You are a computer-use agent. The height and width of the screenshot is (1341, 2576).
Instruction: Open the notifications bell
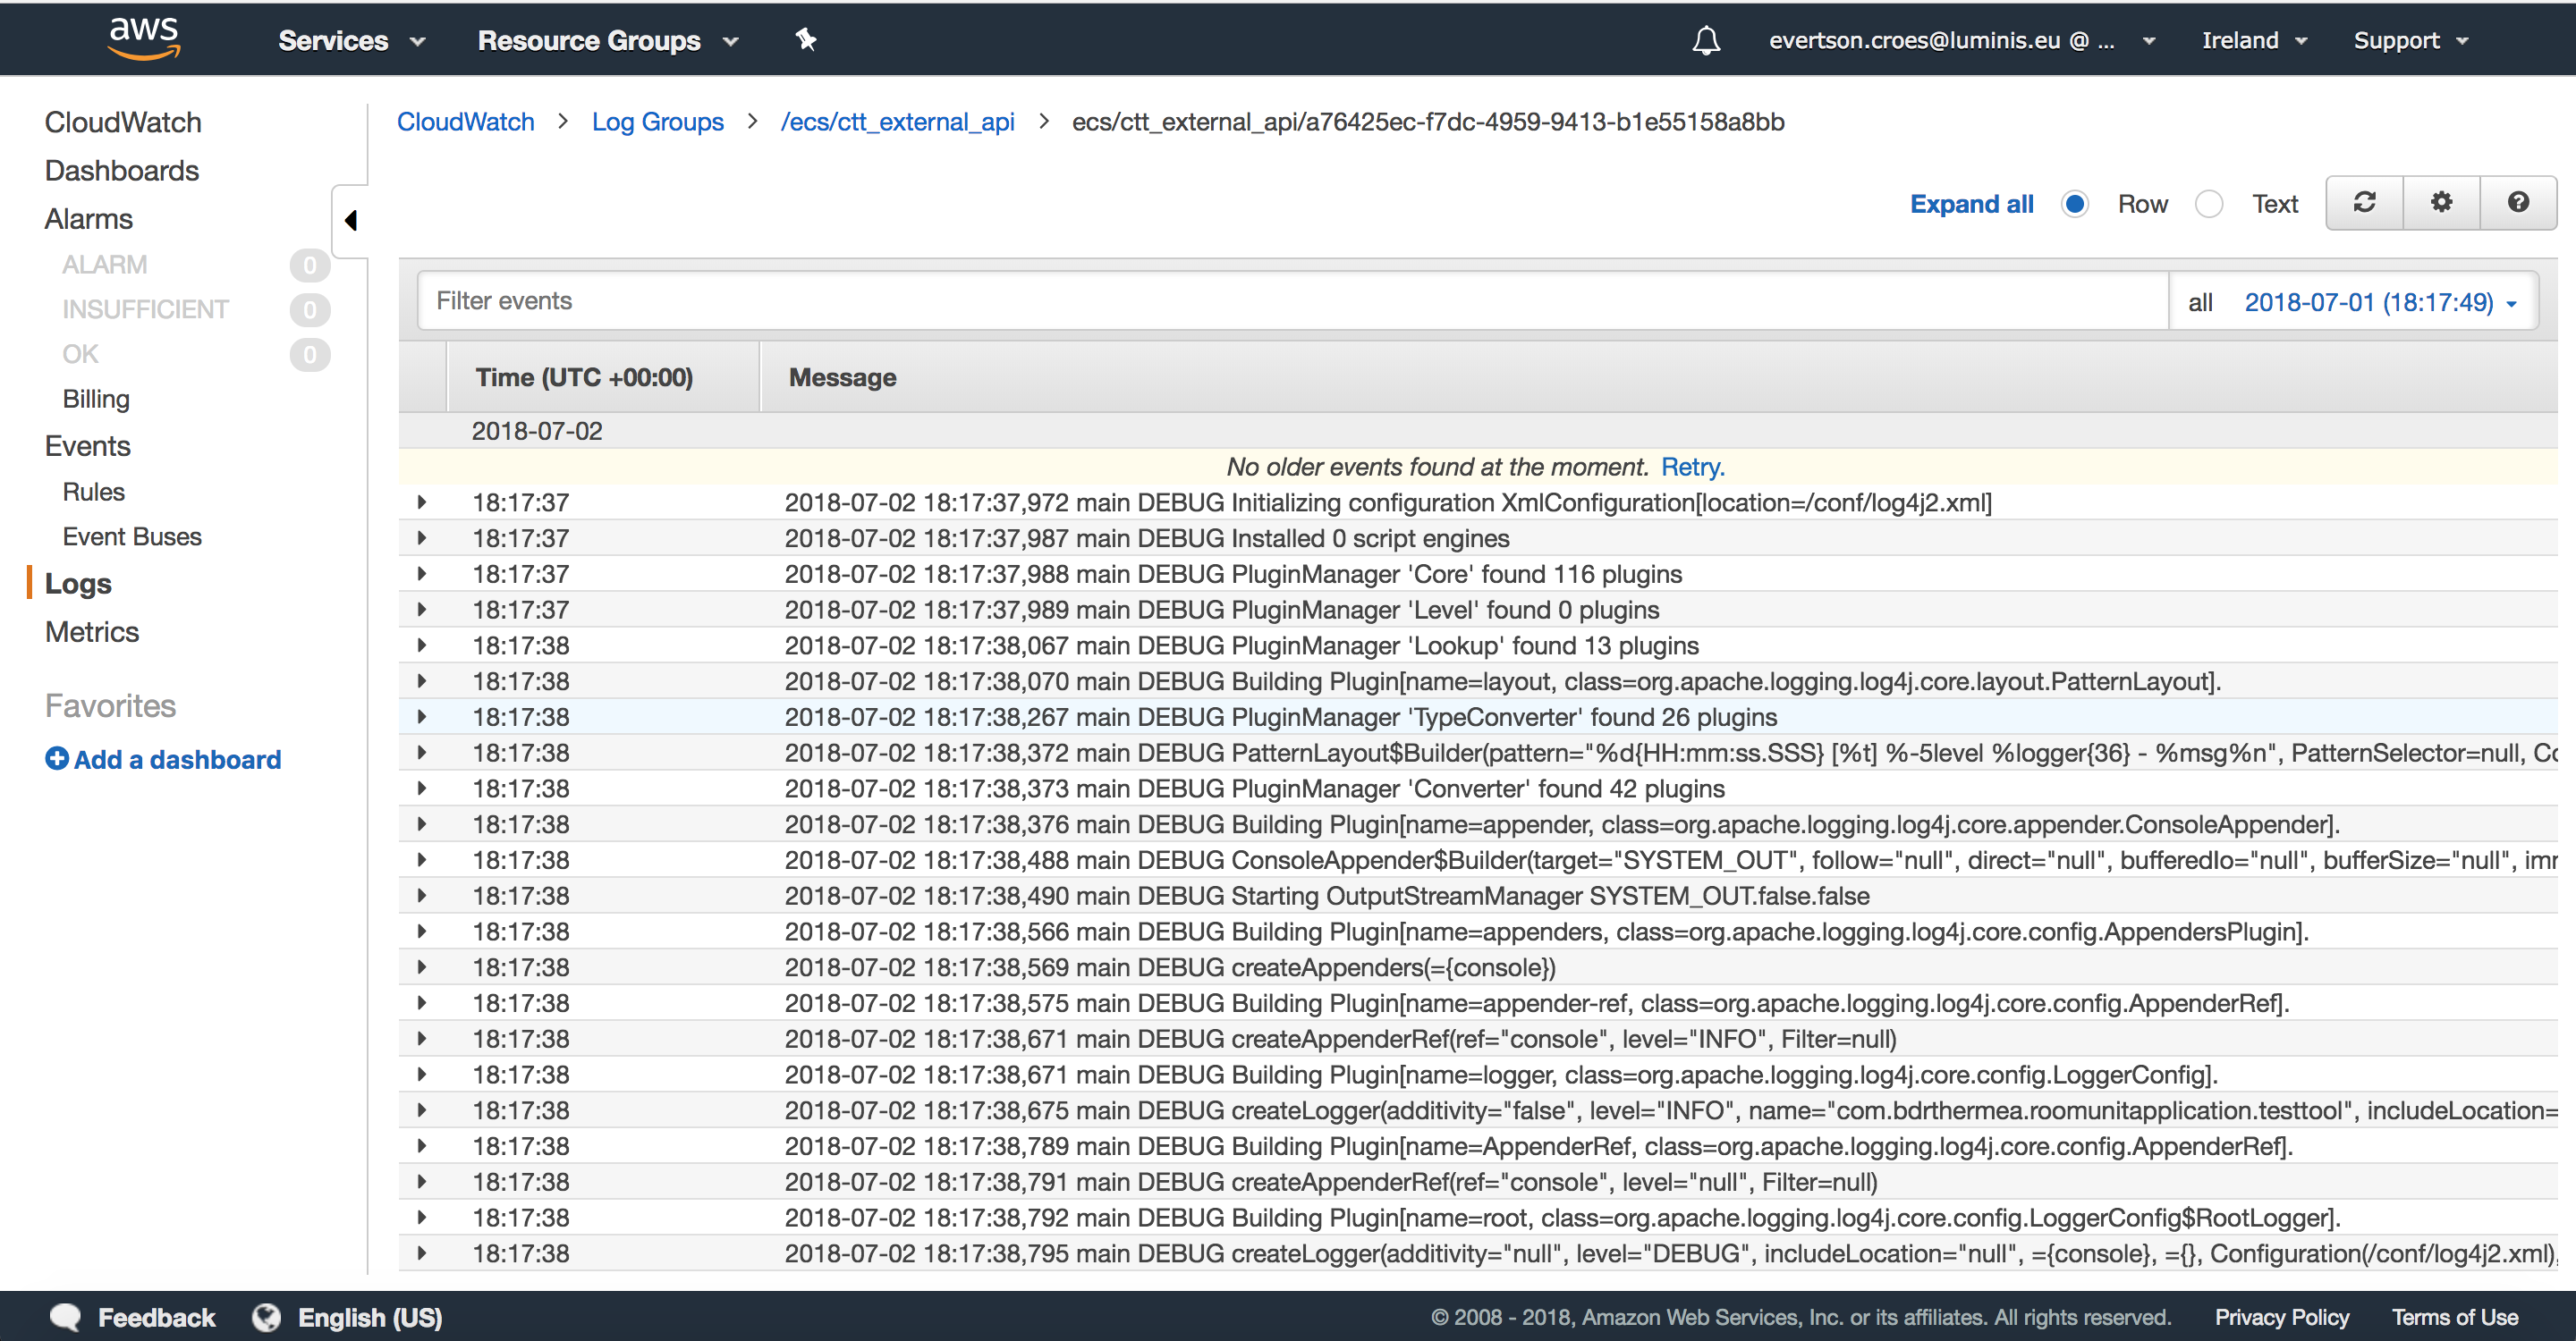click(x=1706, y=40)
